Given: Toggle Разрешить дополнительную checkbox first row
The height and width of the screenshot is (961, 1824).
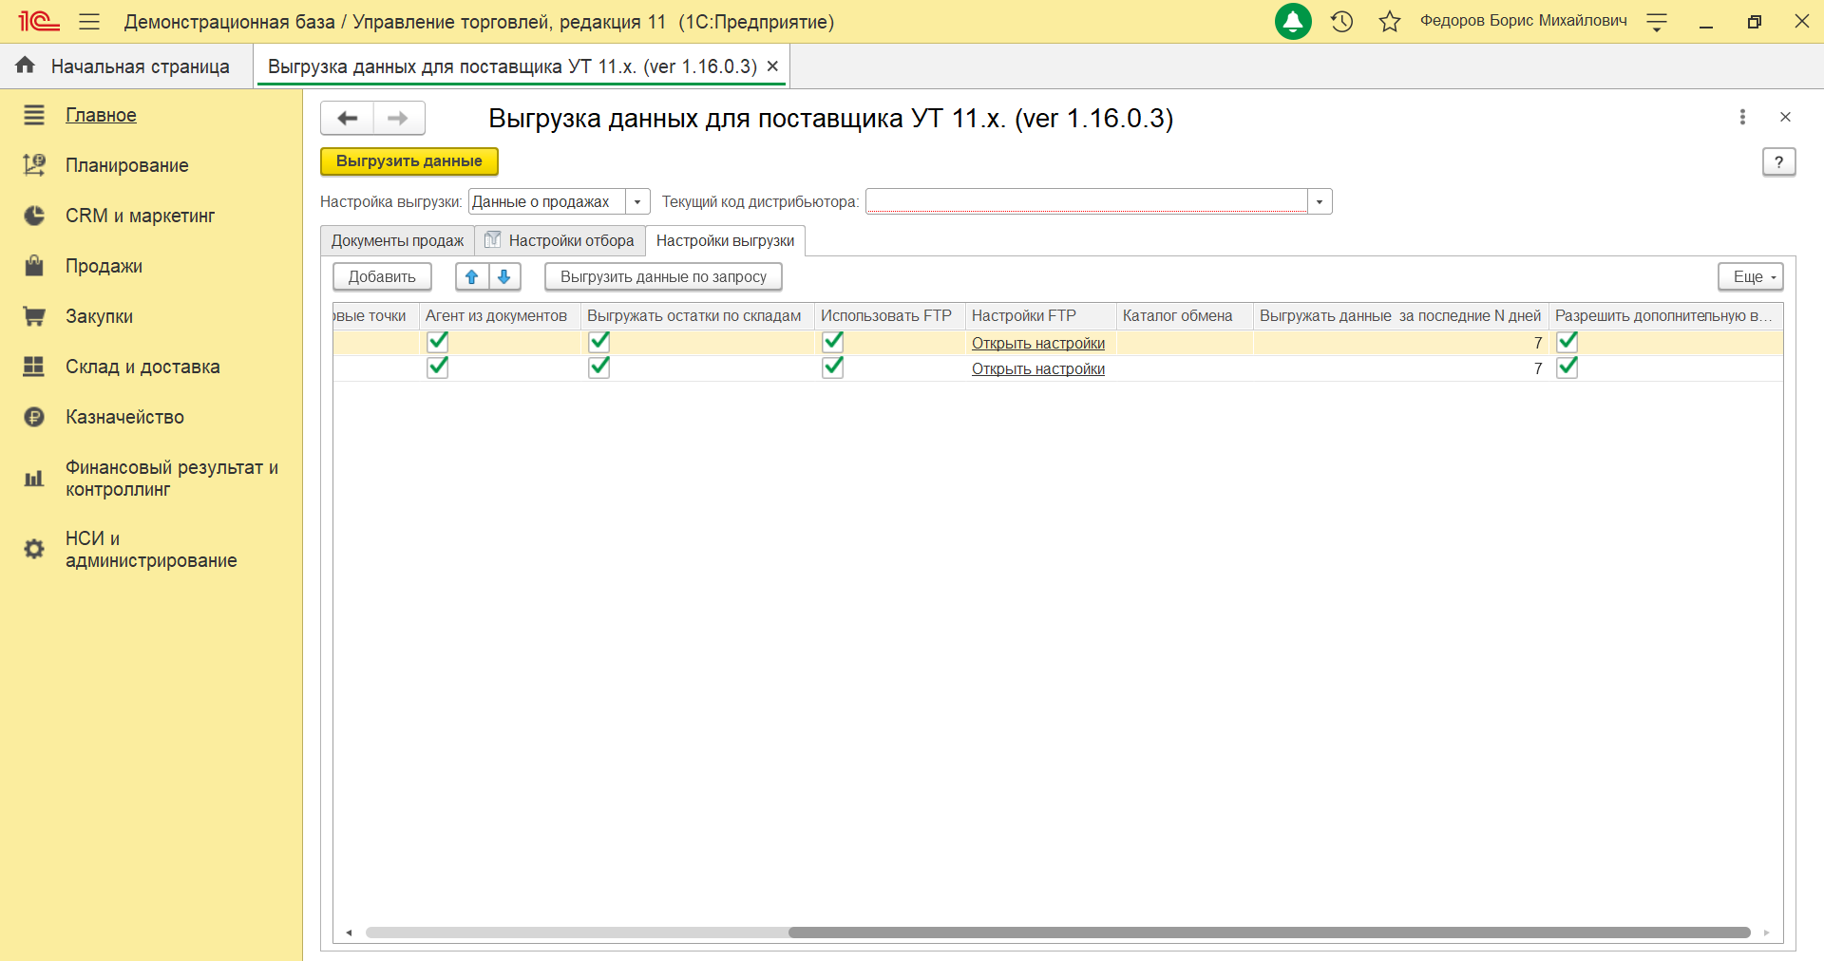Looking at the screenshot, I should [1567, 342].
